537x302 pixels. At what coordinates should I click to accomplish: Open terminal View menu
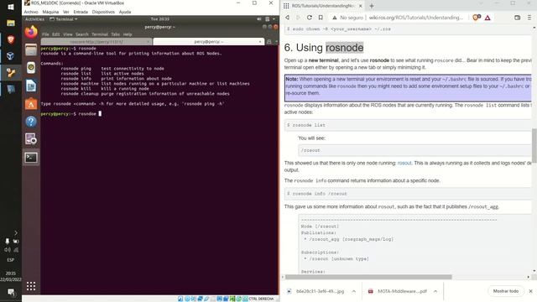[x=67, y=34]
